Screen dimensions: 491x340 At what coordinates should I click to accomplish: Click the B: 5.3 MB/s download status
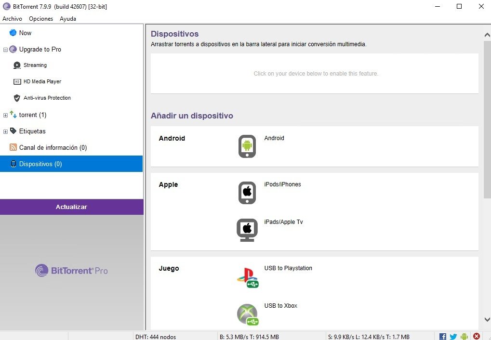(249, 337)
